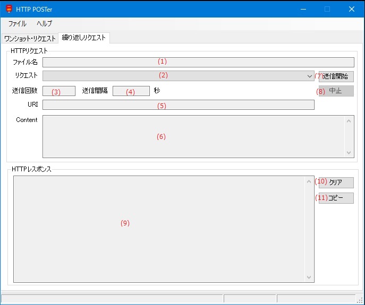365x305 pixels.
Task: Open the ファイル menu
Action: click(x=17, y=23)
